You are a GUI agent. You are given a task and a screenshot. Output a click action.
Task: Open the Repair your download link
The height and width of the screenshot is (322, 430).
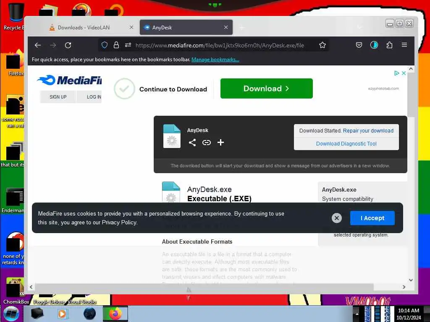(x=368, y=131)
